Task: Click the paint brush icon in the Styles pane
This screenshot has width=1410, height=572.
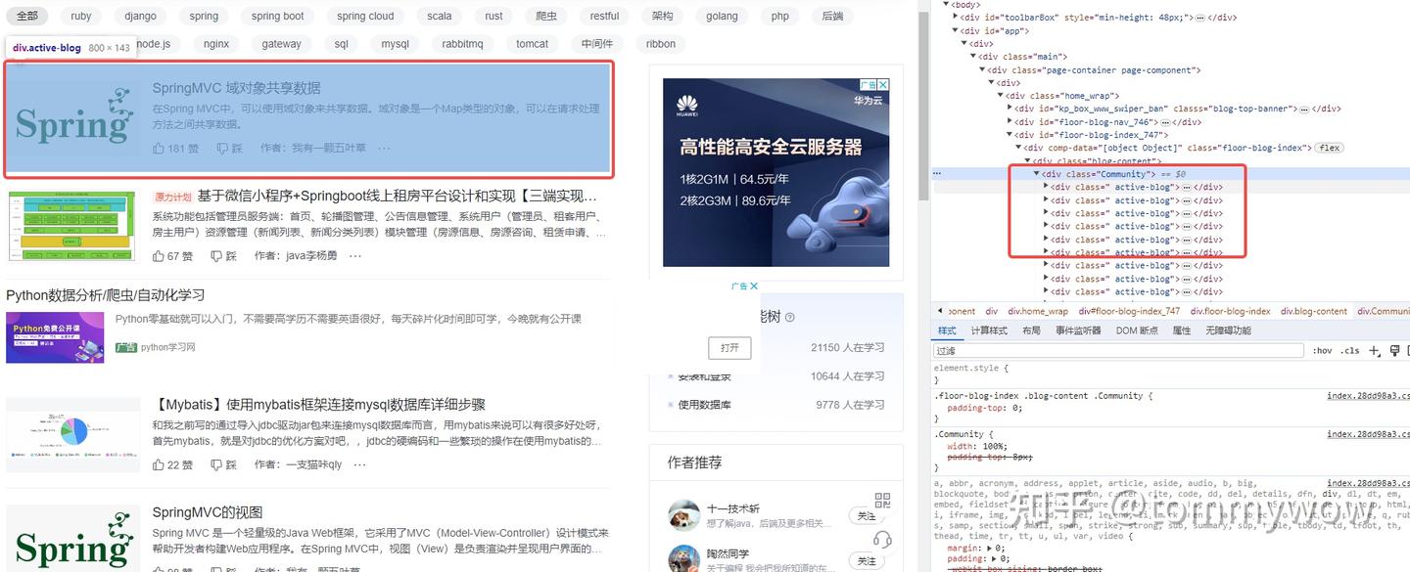Action: click(x=1396, y=349)
